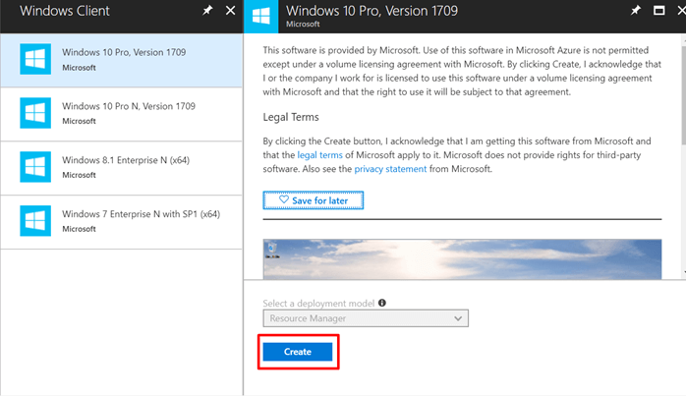This screenshot has height=396, width=686.
Task: Click the Windows logo in details header
Action: (260, 16)
